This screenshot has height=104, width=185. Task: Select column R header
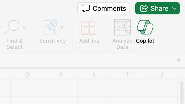(61, 75)
